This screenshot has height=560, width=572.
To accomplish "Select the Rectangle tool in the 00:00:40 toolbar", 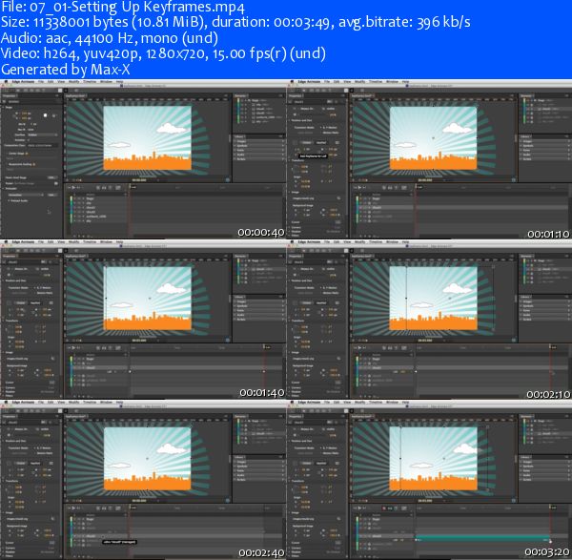I will pyautogui.click(x=27, y=90).
